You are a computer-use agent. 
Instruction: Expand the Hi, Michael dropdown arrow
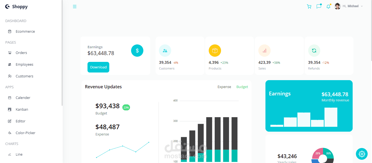click(x=362, y=6)
